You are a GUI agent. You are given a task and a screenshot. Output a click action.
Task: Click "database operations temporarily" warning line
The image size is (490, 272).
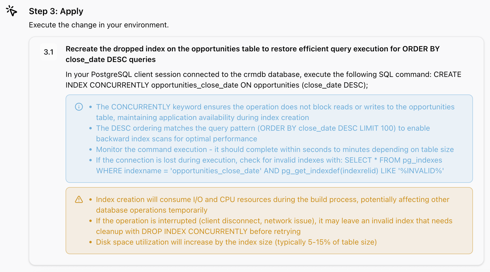[151, 210]
